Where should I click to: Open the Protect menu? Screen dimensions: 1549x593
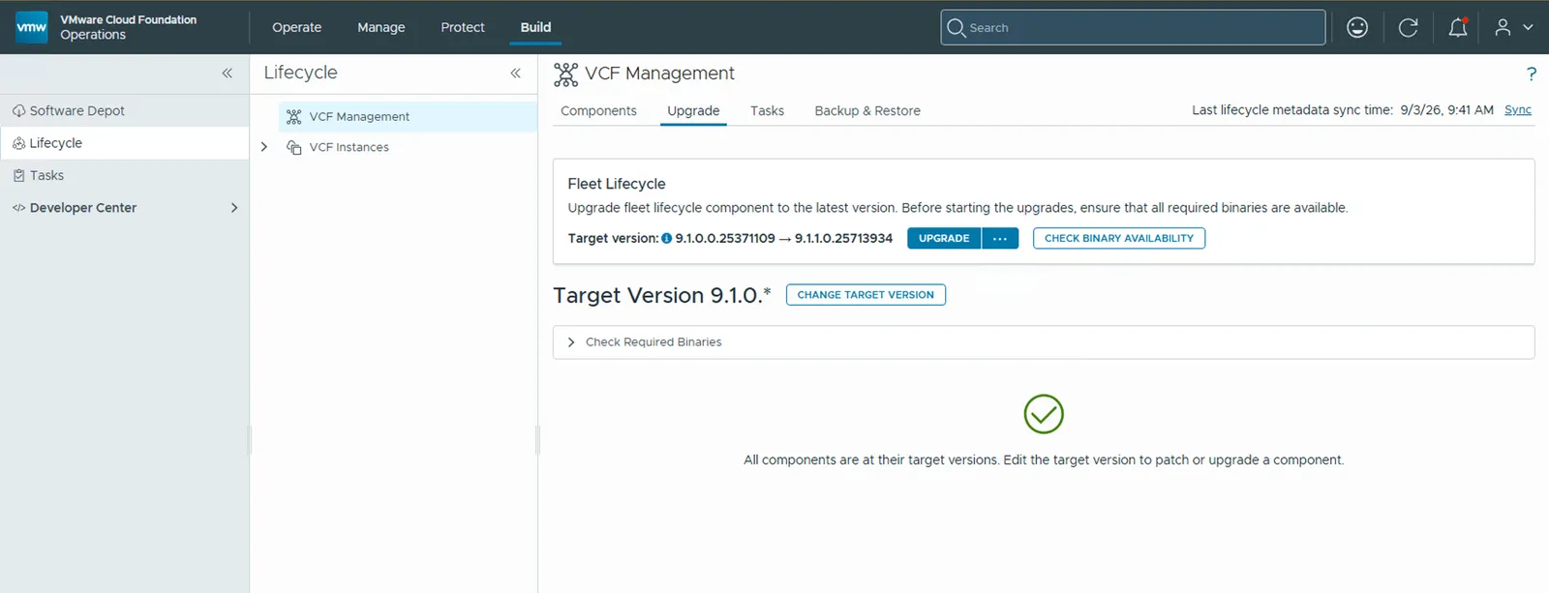[463, 27]
